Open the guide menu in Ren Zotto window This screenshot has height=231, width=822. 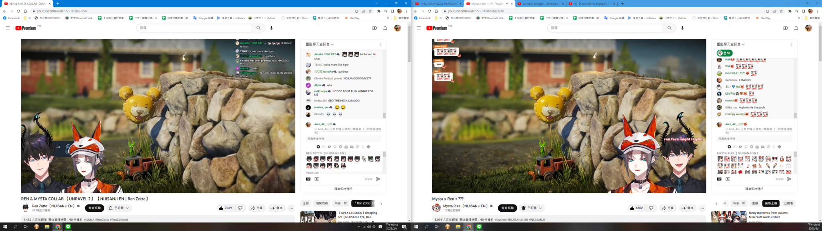[8, 28]
